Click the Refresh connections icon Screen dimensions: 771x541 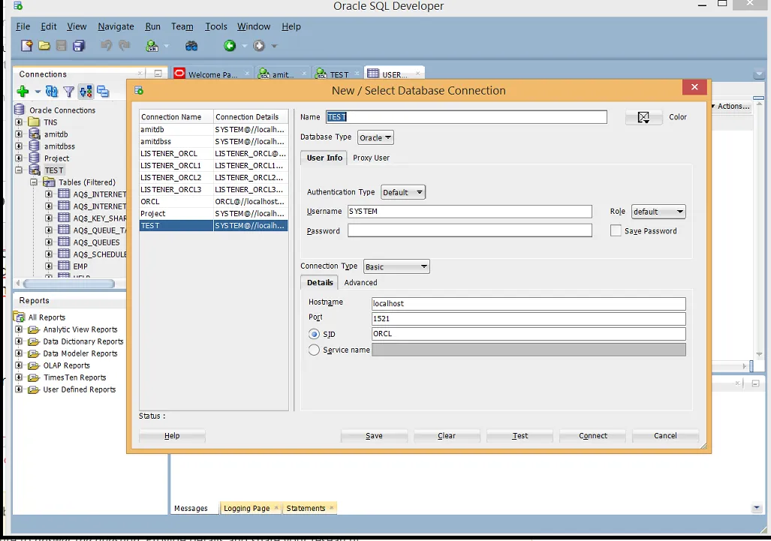point(51,92)
